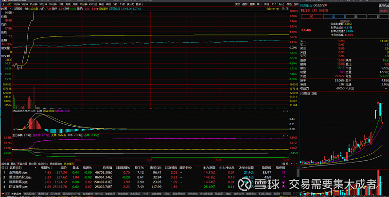Click the 竞价 toolbar button
Viewport: 389px width, 197px height.
pyautogui.click(x=238, y=4)
